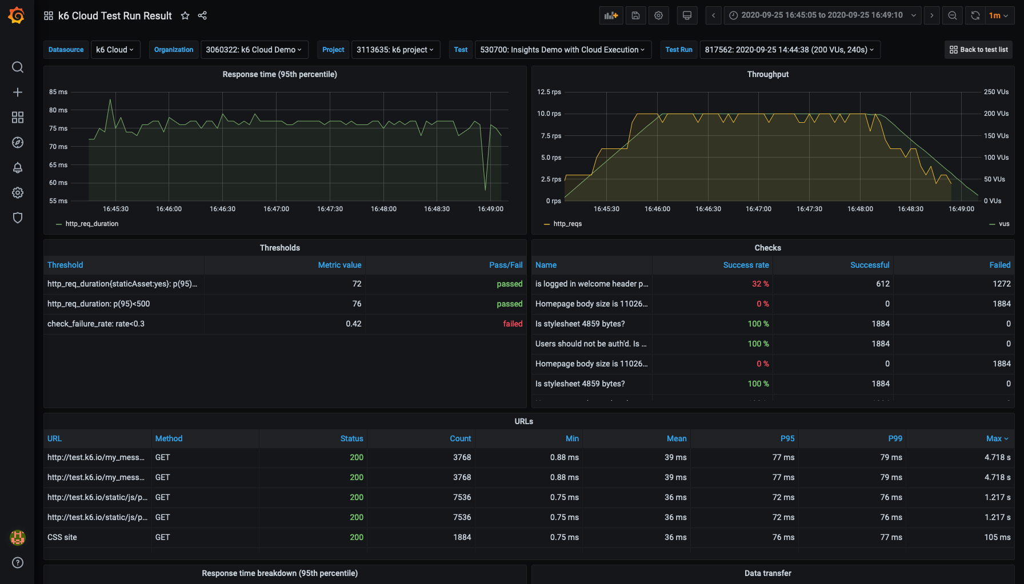1024x584 pixels.
Task: Open the dashboard grid icon beside title
Action: [x=49, y=16]
